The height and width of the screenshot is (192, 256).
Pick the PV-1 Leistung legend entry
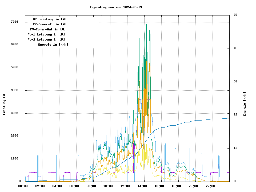[46, 34]
